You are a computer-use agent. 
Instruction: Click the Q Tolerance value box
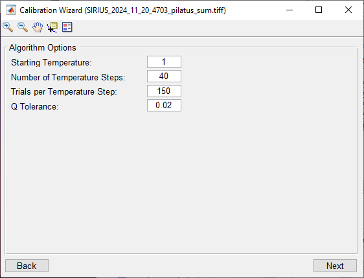164,106
